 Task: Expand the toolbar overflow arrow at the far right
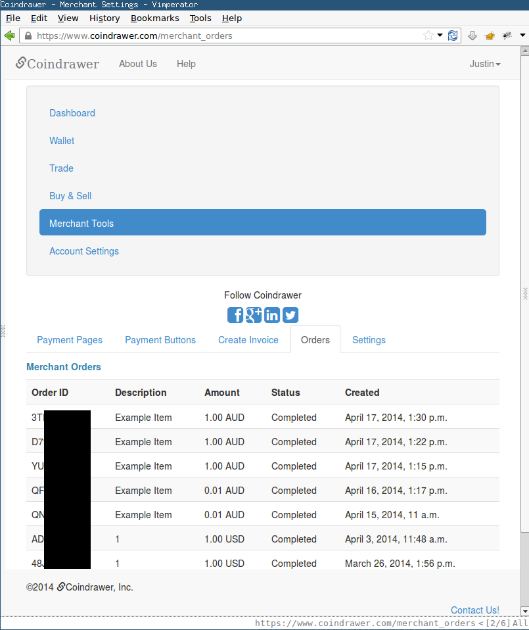coord(522,36)
